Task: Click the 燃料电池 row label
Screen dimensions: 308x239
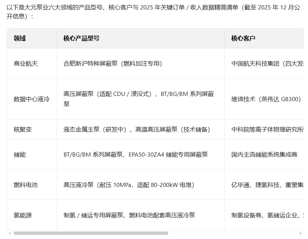Action: tap(25, 185)
